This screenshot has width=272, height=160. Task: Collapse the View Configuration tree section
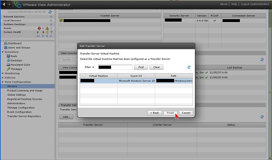3,82
